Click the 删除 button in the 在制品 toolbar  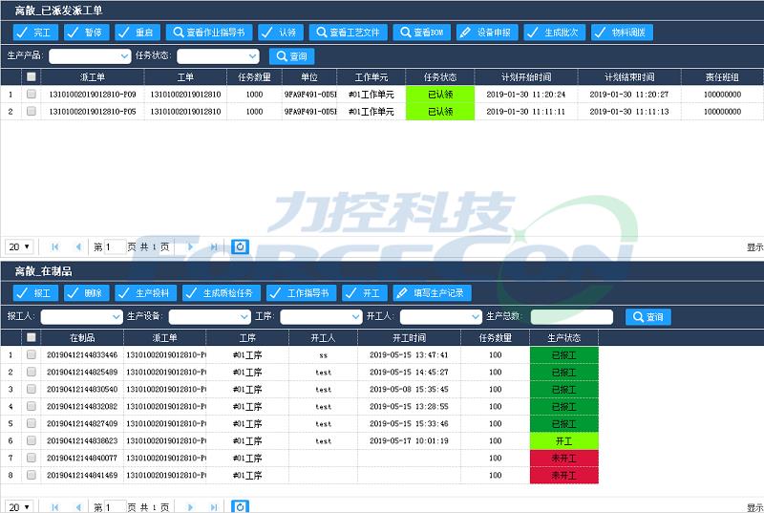pos(86,292)
